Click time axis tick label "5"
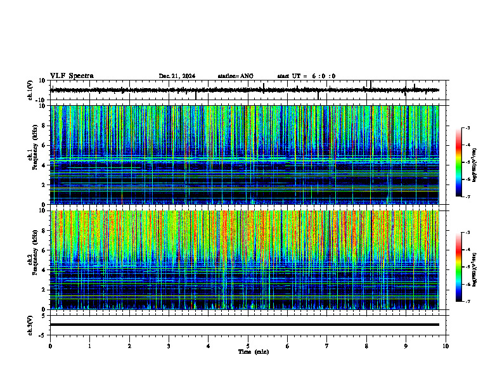 (248, 346)
